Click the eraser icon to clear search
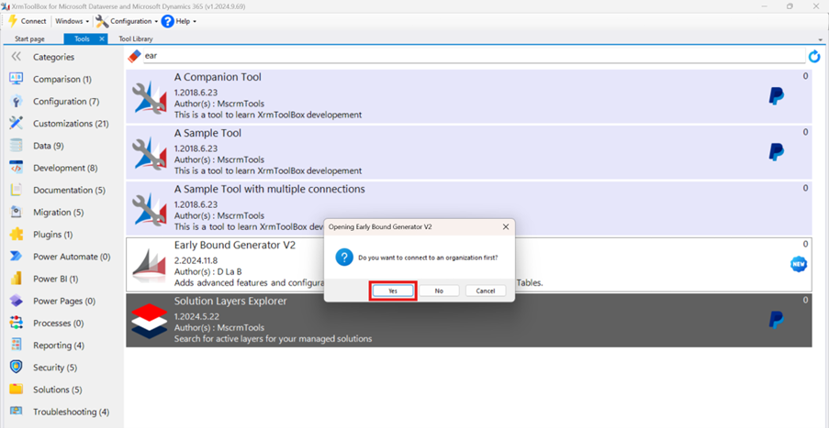829x428 pixels. tap(135, 56)
